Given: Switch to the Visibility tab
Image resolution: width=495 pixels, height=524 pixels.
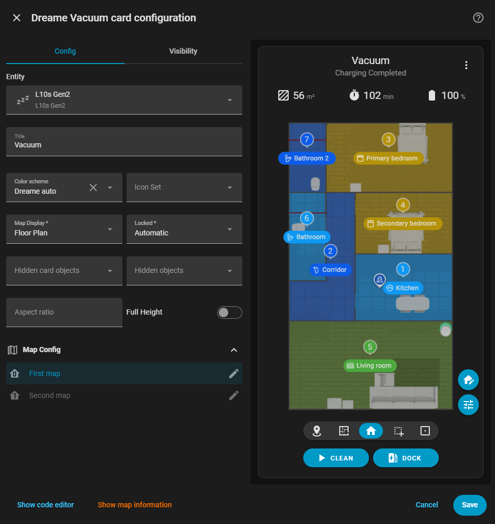Looking at the screenshot, I should pyautogui.click(x=183, y=51).
